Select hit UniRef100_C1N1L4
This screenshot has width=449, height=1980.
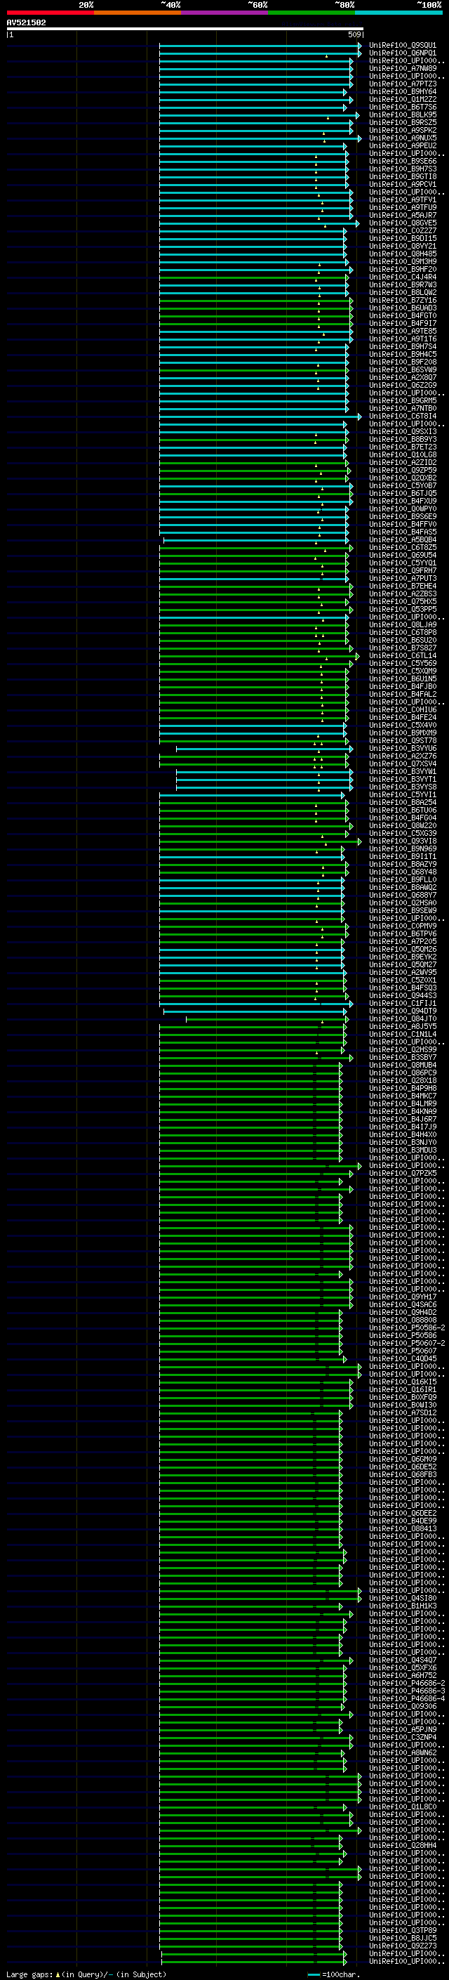coord(403,1034)
